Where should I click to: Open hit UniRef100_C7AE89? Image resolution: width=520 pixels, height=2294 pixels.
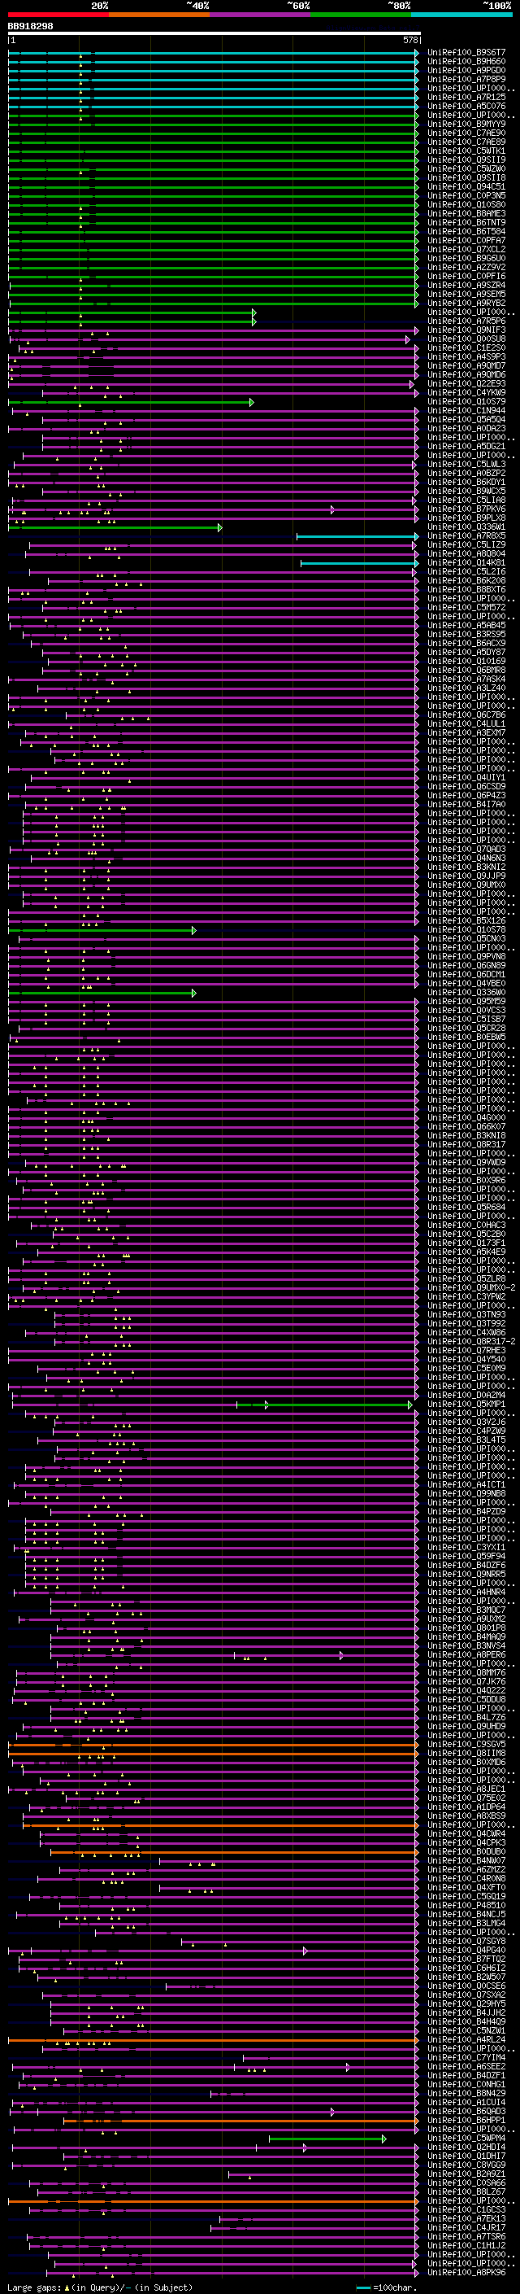tap(466, 142)
